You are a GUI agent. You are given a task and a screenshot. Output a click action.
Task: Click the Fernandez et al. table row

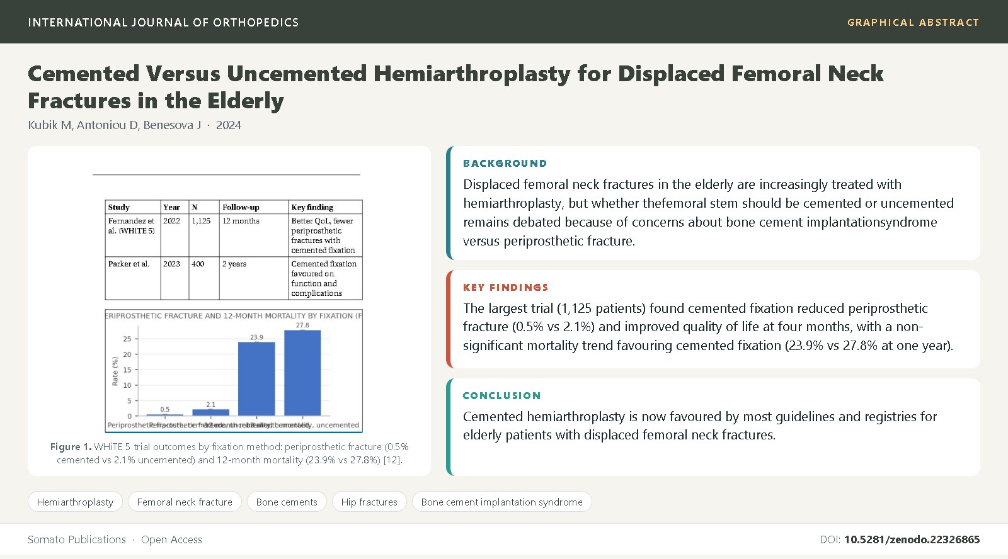[x=233, y=235]
